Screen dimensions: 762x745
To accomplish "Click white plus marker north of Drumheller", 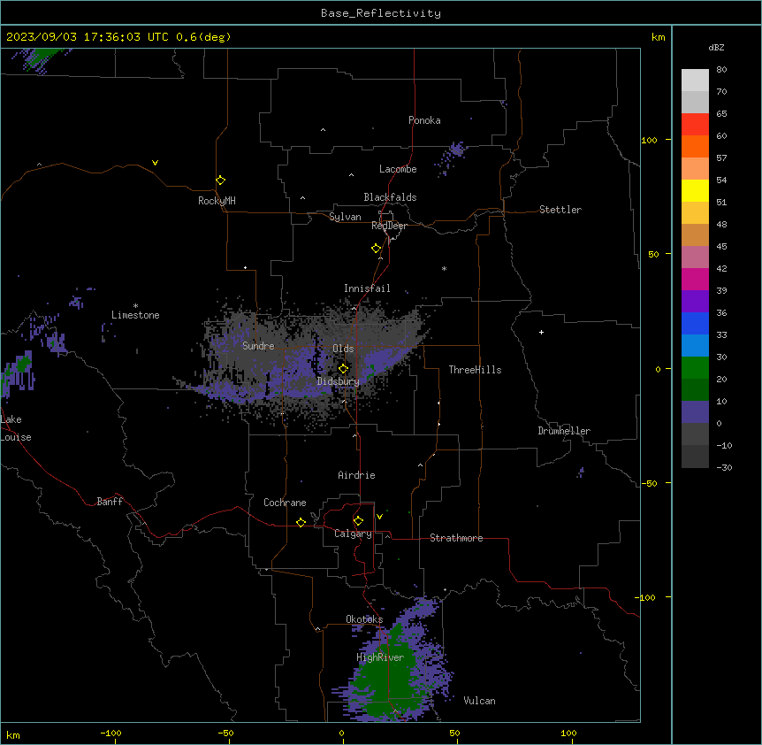I will click(541, 332).
